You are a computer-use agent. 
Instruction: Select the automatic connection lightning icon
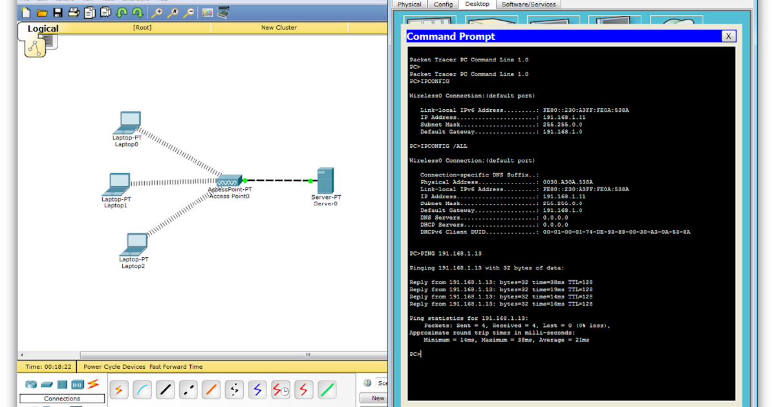tap(119, 390)
